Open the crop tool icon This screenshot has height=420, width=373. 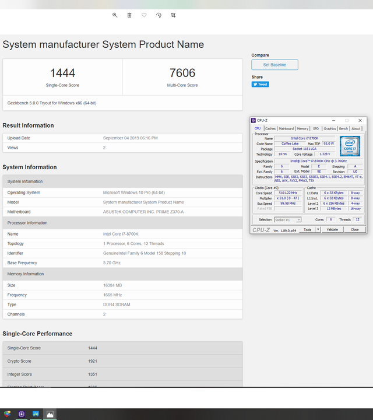174,15
